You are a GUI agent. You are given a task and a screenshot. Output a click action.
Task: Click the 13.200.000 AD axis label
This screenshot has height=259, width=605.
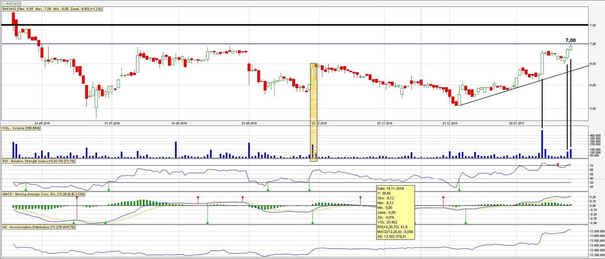596,231
